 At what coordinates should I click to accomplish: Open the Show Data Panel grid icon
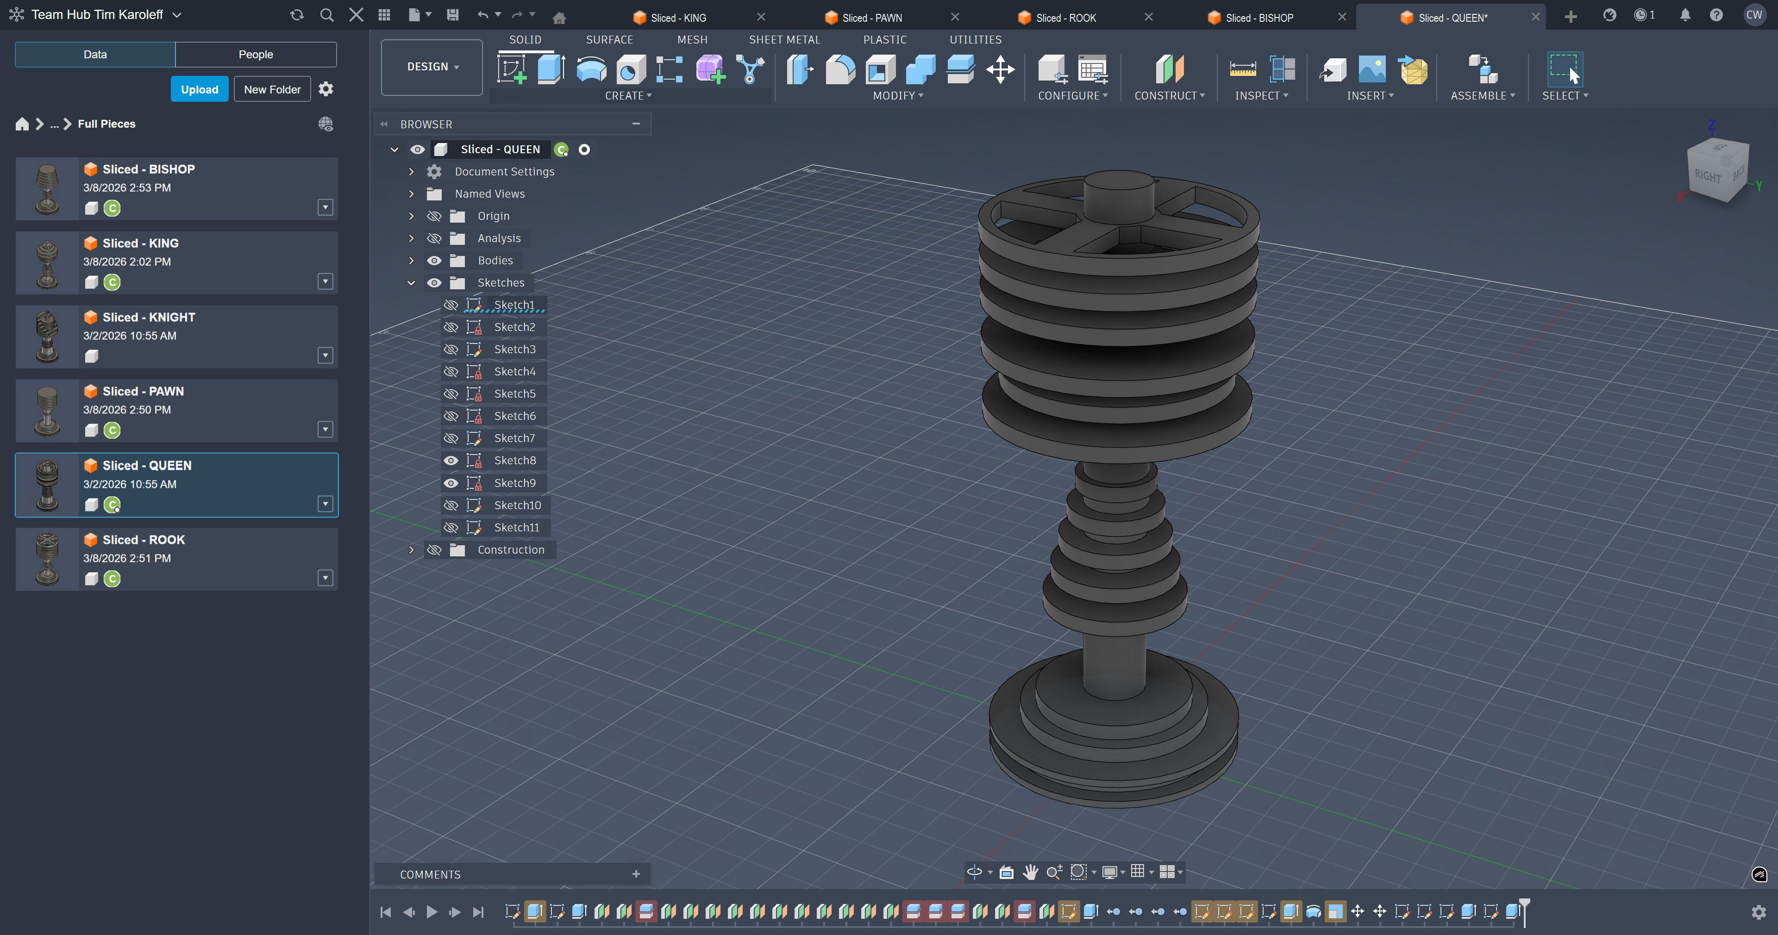(x=384, y=15)
